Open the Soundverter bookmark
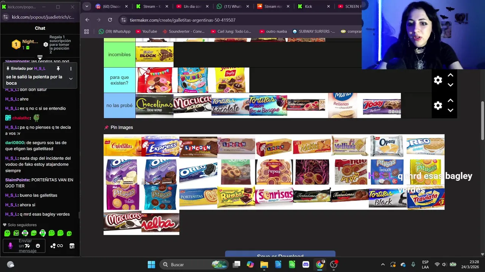This screenshot has width=485, height=272. (183, 31)
